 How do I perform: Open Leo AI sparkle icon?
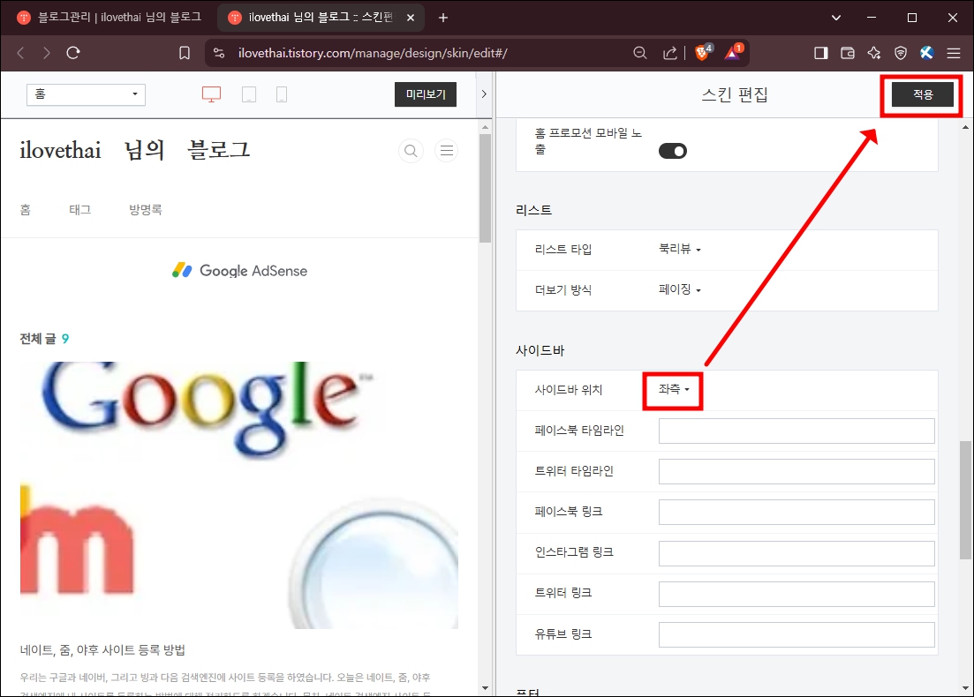[x=874, y=53]
